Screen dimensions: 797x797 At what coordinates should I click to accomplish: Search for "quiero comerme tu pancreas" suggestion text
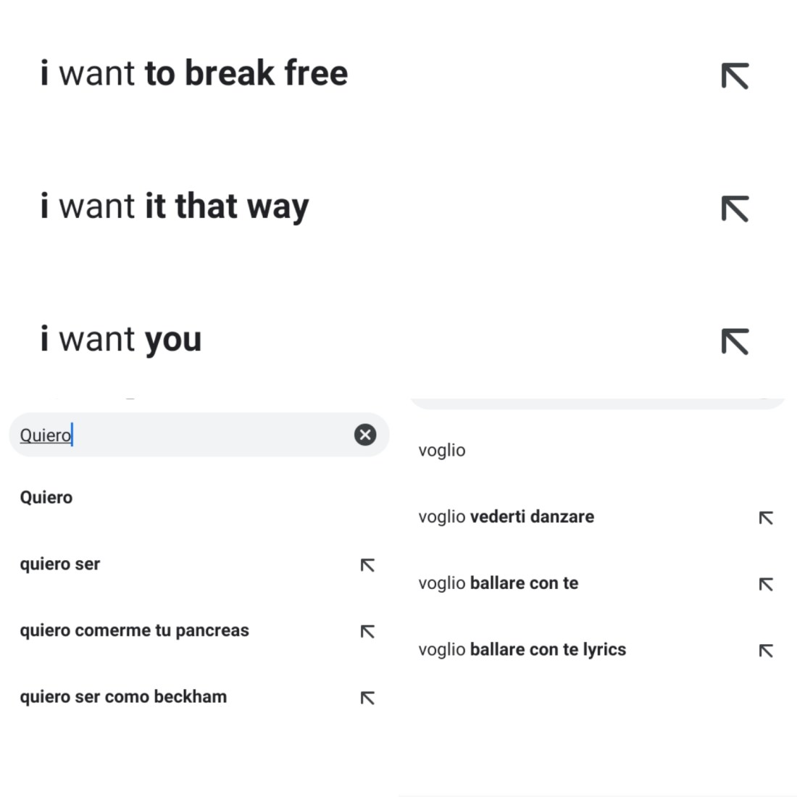(134, 630)
